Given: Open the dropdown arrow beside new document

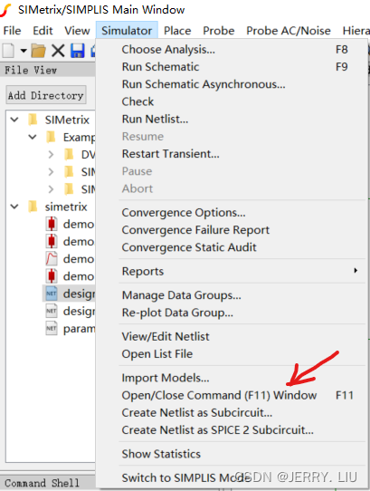Looking at the screenshot, I should point(24,51).
